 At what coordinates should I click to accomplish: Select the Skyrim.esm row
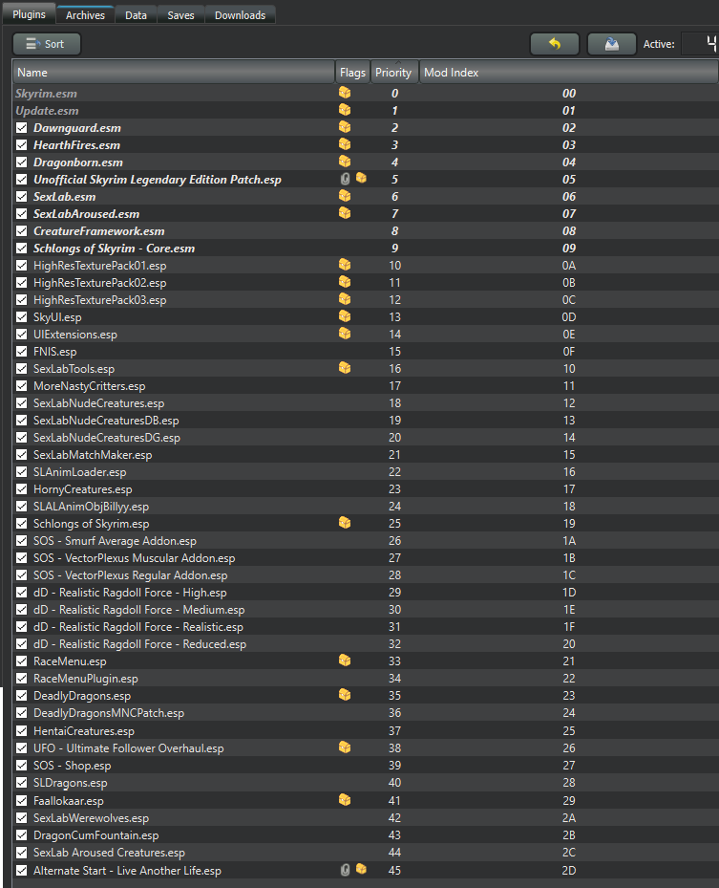[366, 94]
